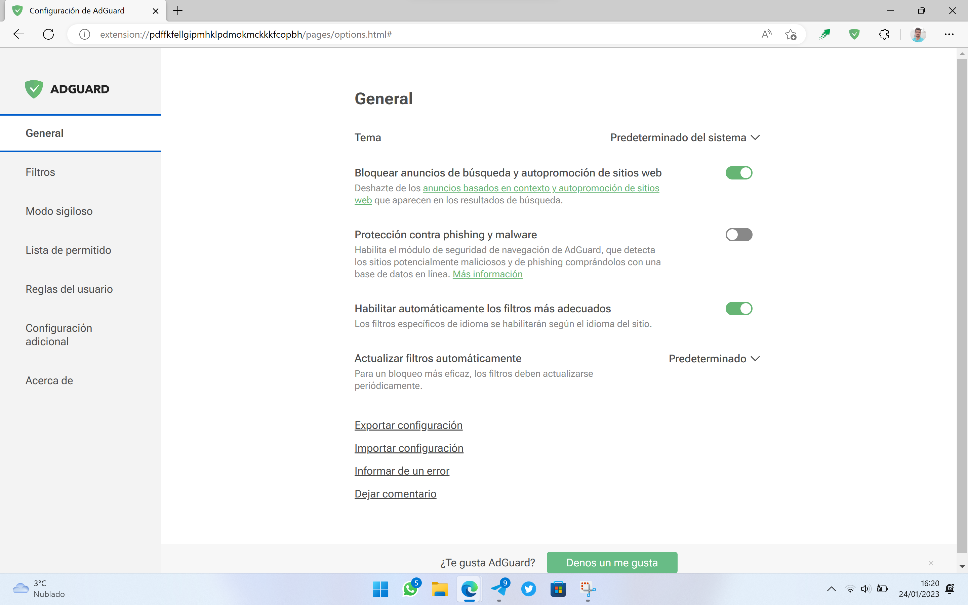Click the browser back arrow
The image size is (968, 605).
(x=19, y=34)
